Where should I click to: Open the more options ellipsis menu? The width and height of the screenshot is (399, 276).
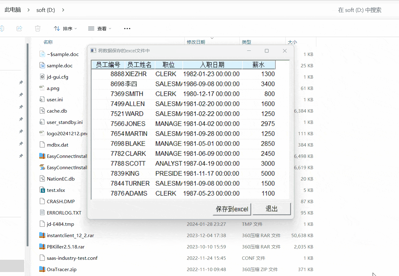click(x=127, y=28)
